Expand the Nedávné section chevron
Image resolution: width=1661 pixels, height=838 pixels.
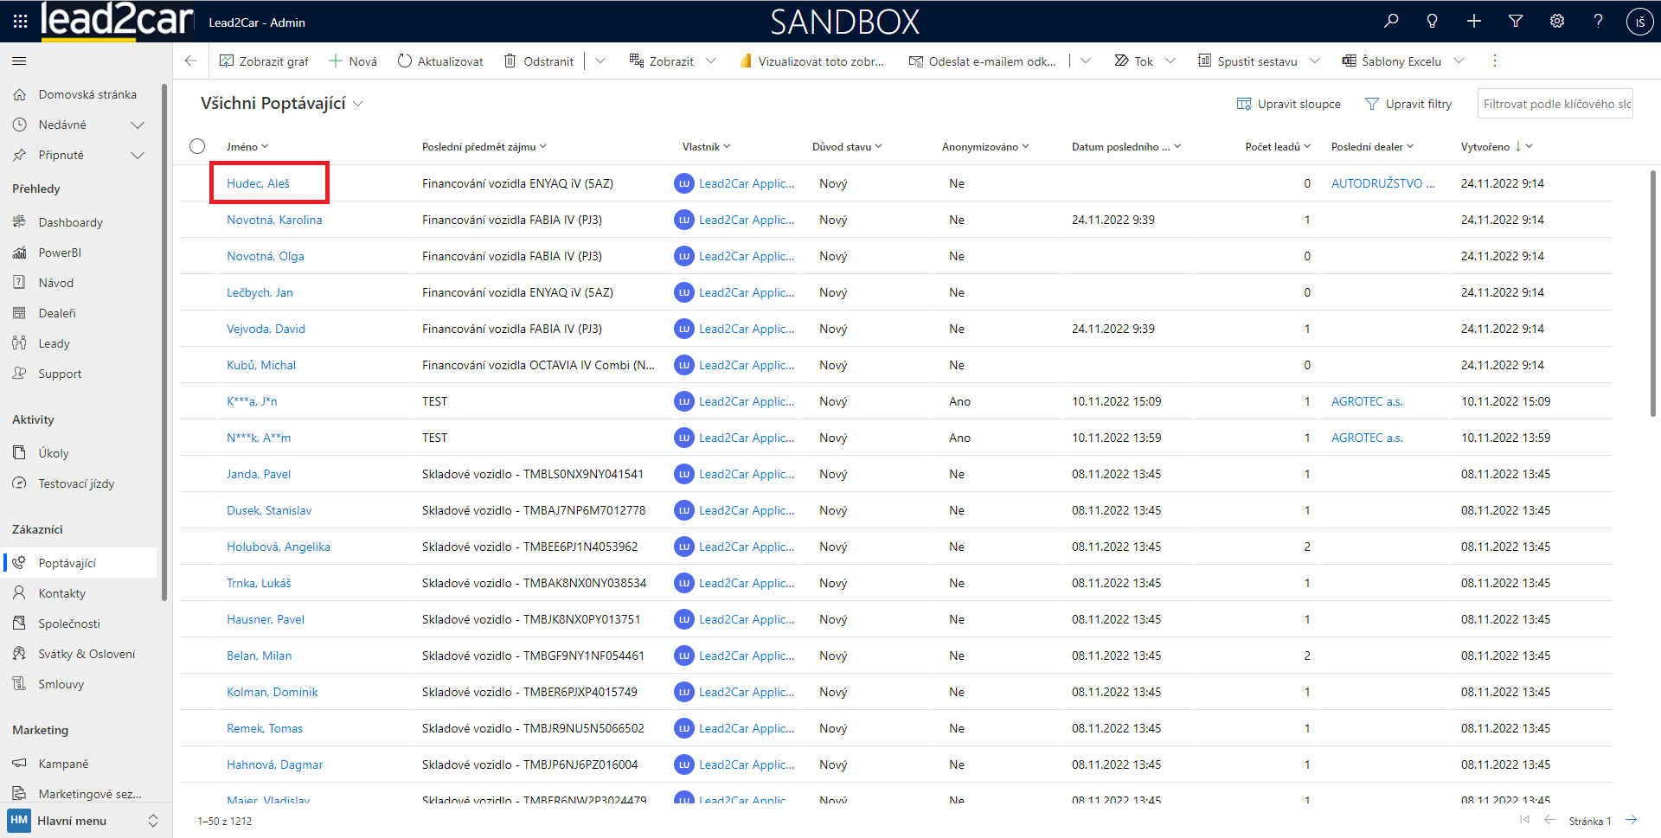[138, 125]
